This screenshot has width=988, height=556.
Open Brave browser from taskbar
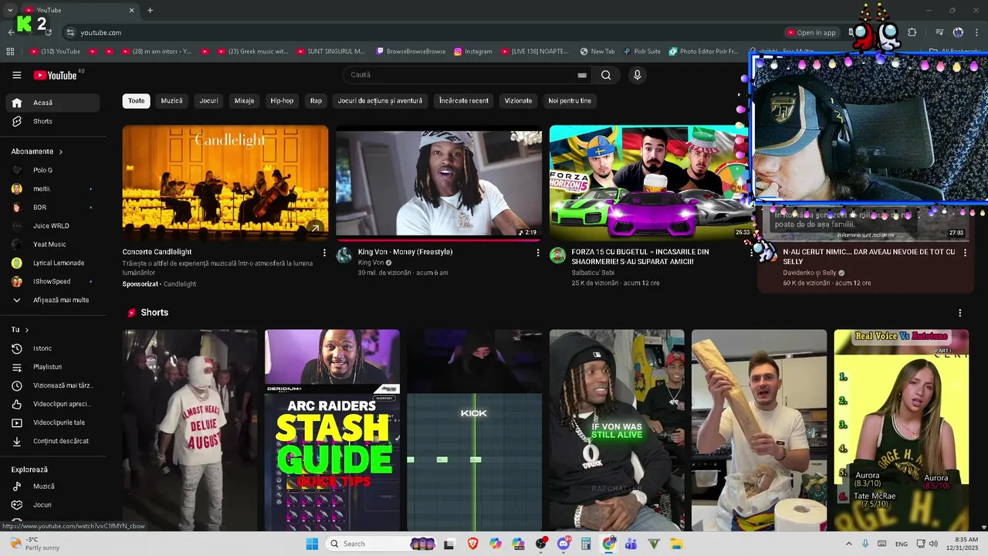472,544
